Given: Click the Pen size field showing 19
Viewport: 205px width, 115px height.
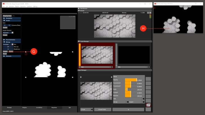Looking at the screenshot, I should point(8,47).
